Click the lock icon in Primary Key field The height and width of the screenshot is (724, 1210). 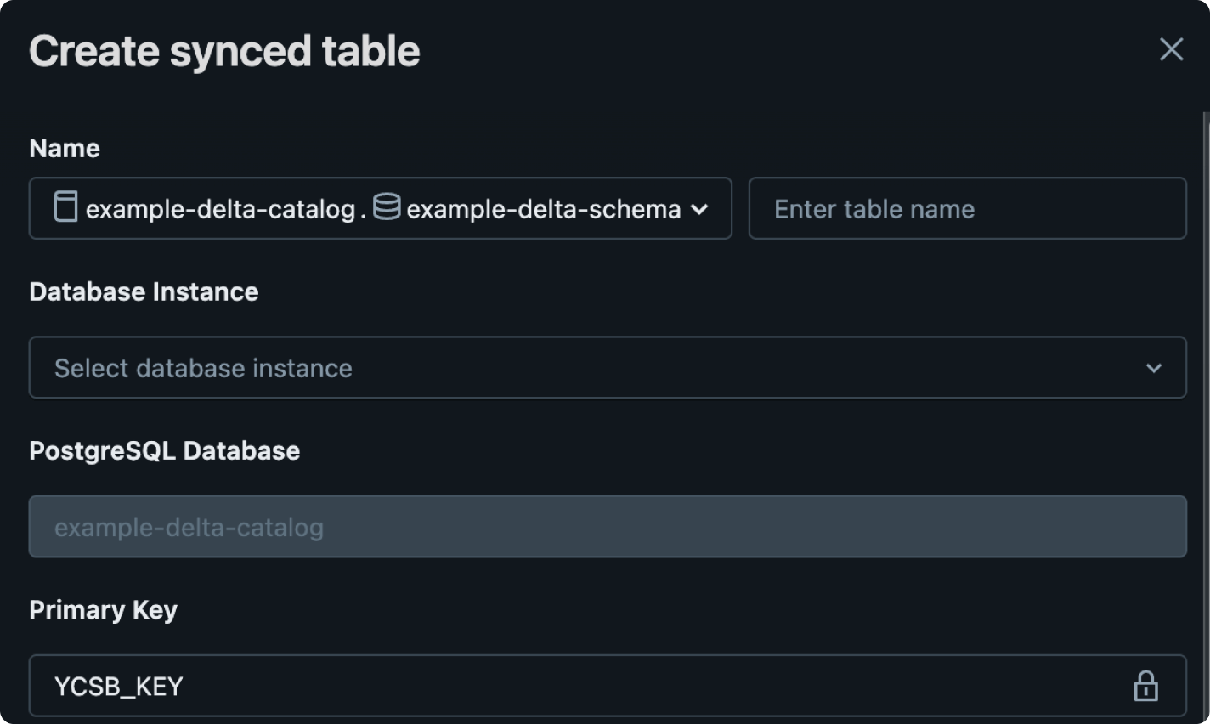pos(1145,686)
